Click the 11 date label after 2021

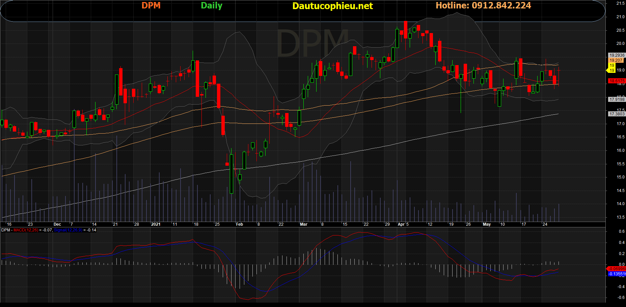[x=175, y=224]
